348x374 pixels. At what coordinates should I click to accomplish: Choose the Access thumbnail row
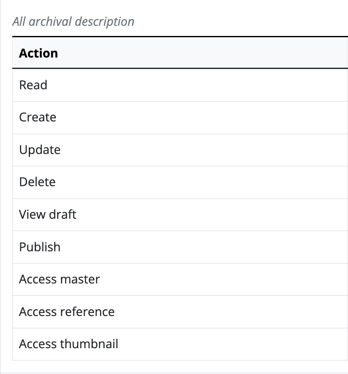click(x=69, y=344)
